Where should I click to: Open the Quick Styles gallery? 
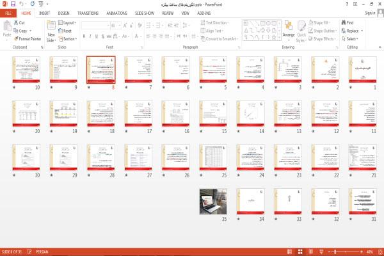pos(301,31)
